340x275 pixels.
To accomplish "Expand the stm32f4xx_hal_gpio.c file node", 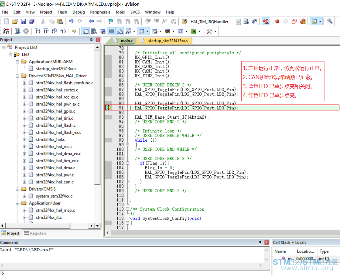I will click(x=25, y=111).
